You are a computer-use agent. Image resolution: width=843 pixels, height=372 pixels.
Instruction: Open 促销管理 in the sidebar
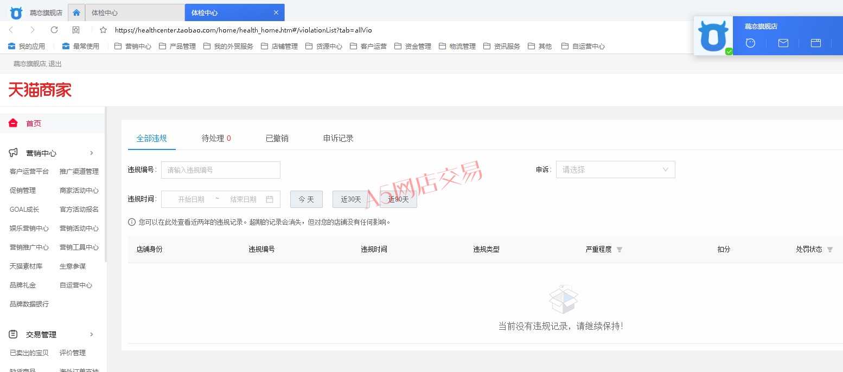23,191
